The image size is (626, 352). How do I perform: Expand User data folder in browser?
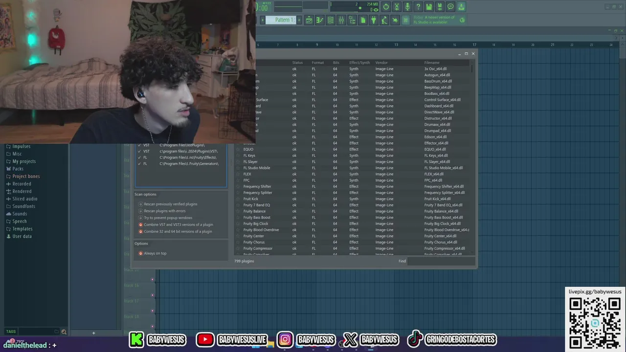tap(19, 236)
